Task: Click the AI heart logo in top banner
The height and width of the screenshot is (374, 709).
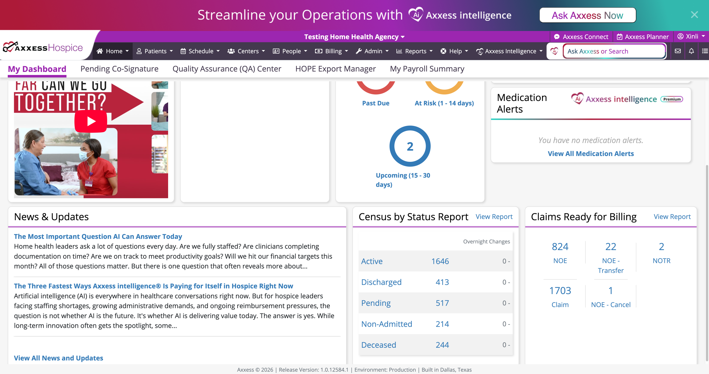Action: pyautogui.click(x=416, y=14)
